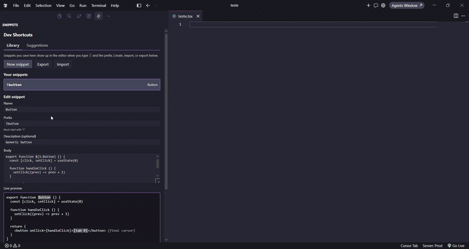
Task: Click the Import button
Action: pyautogui.click(x=63, y=64)
